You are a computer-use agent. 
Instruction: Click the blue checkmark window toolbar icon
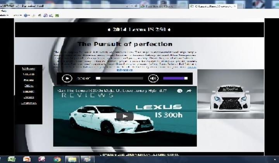(x=45, y=16)
